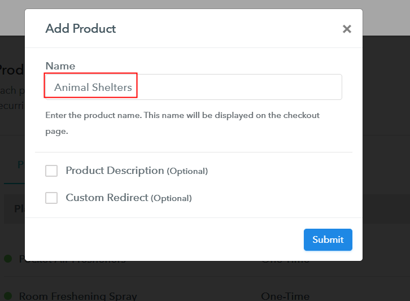
Task: Close the Add Product dialog
Action: coord(347,29)
